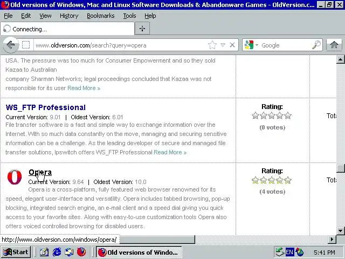Click the (4 votes) text under Opera rating

pos(272,192)
